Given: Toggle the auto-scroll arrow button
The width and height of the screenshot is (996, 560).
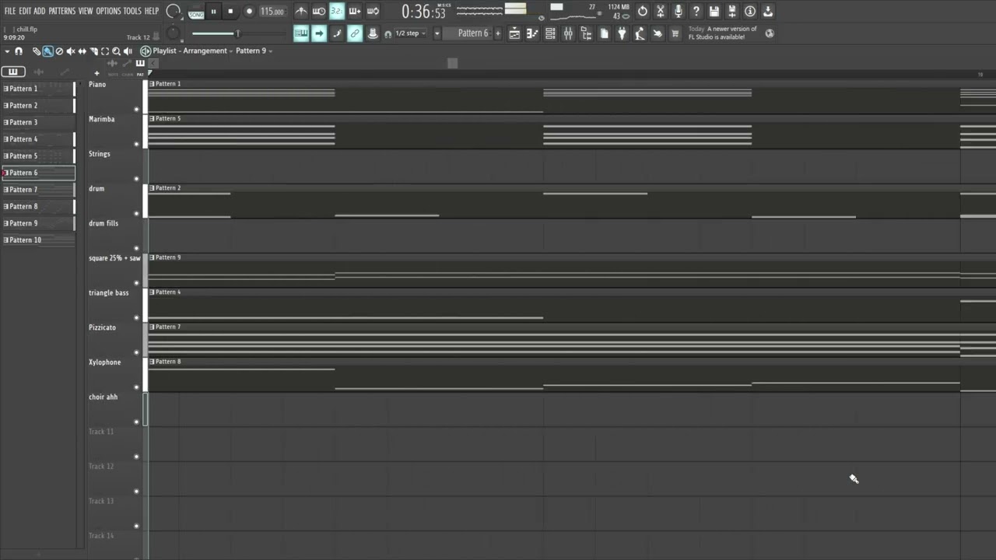Looking at the screenshot, I should pos(319,33).
